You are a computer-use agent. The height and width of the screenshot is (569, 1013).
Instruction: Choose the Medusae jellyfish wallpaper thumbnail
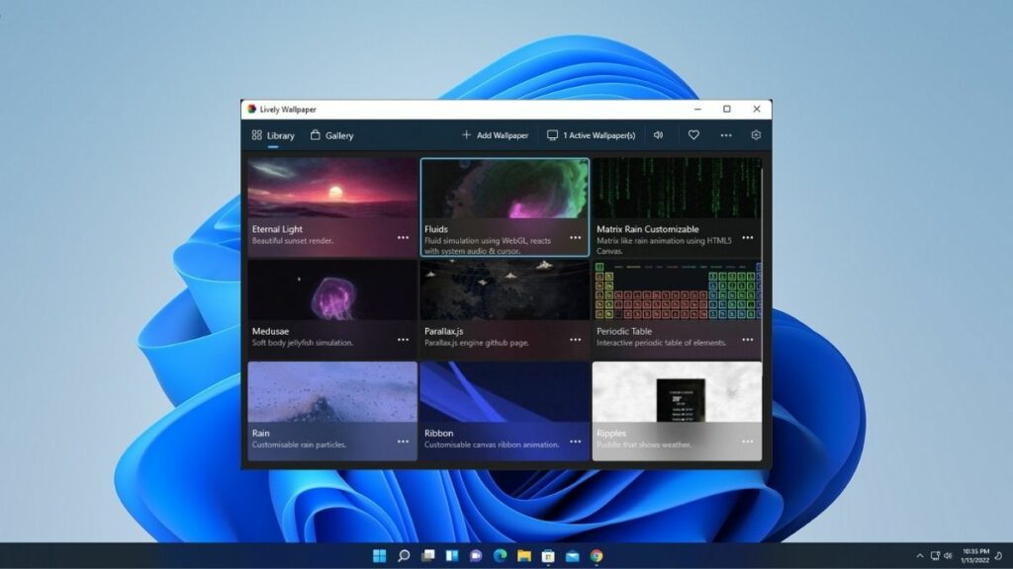pos(332,290)
